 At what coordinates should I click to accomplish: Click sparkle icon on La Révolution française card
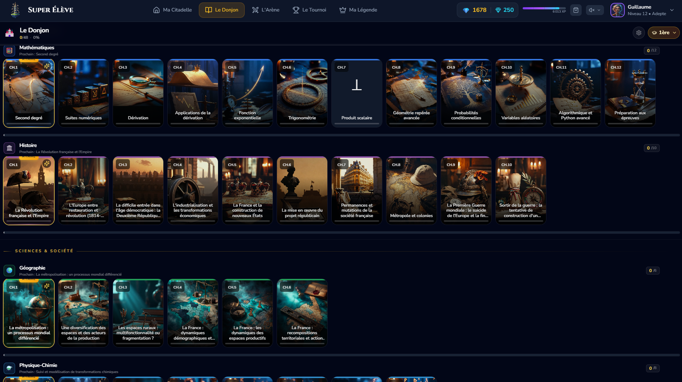47,164
